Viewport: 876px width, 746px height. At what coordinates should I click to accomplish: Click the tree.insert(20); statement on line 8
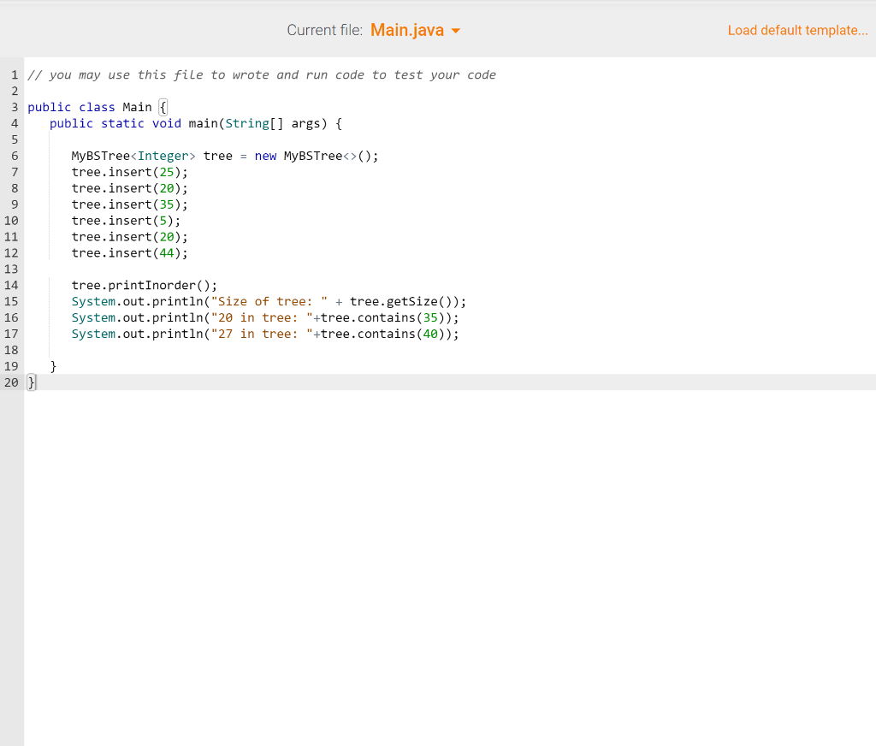click(130, 188)
